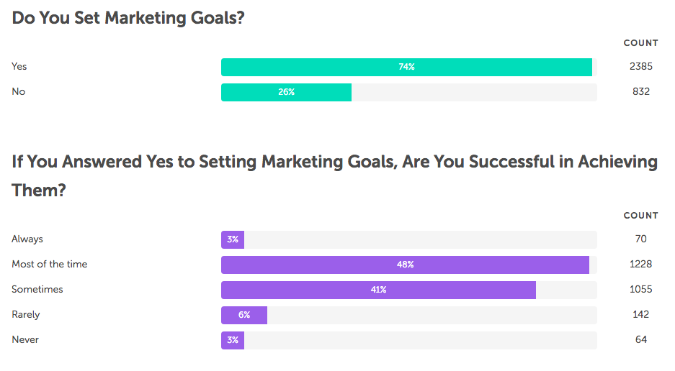Click the "Most of the time" label
The image size is (675, 371).
point(50,264)
